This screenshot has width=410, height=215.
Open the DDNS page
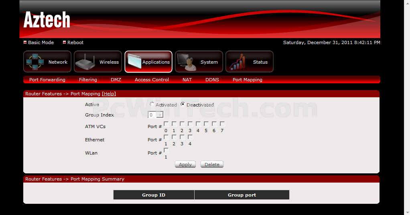coord(212,80)
